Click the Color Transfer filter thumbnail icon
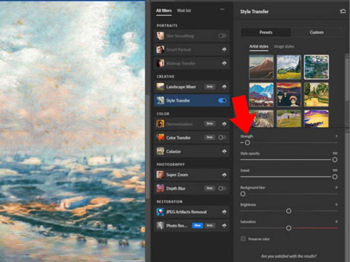The image size is (350, 262). (x=160, y=138)
